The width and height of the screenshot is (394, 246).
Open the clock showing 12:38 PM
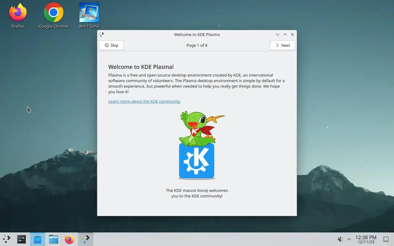point(366,239)
